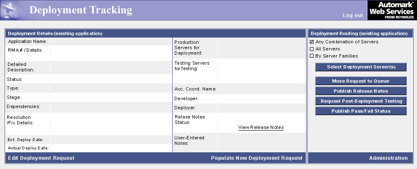
Task: Click Move Request to Queue button
Action: point(361,81)
